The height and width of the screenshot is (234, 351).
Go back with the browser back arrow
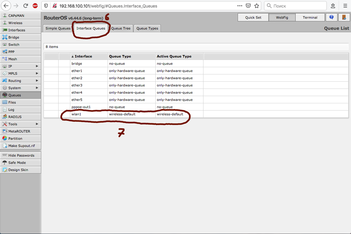(x=6, y=6)
